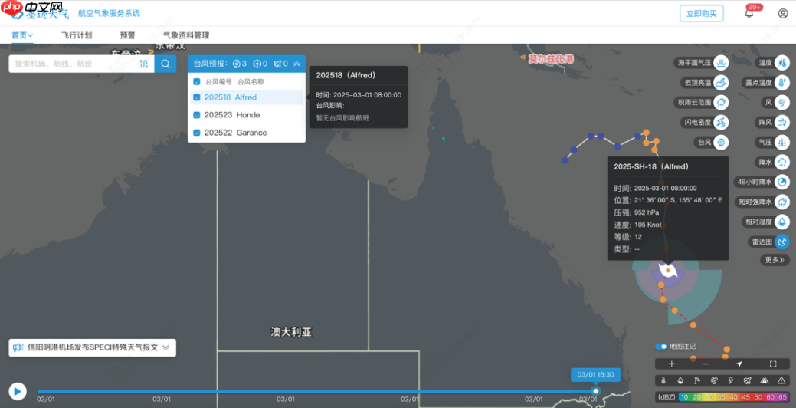
Task: Click the notification bell icon
Action: (749, 14)
